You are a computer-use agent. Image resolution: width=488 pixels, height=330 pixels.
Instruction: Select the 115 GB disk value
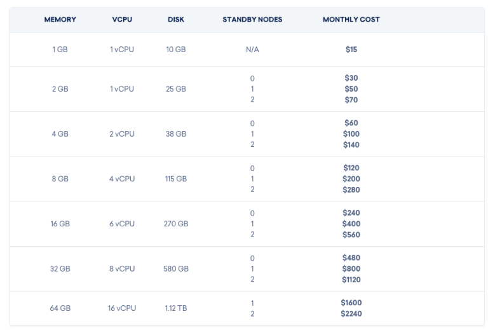coord(176,179)
